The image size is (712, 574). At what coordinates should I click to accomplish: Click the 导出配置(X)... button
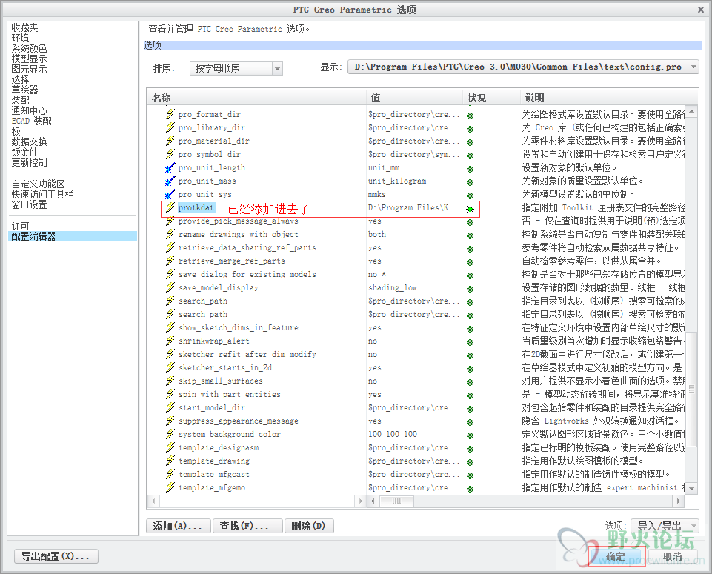point(56,556)
